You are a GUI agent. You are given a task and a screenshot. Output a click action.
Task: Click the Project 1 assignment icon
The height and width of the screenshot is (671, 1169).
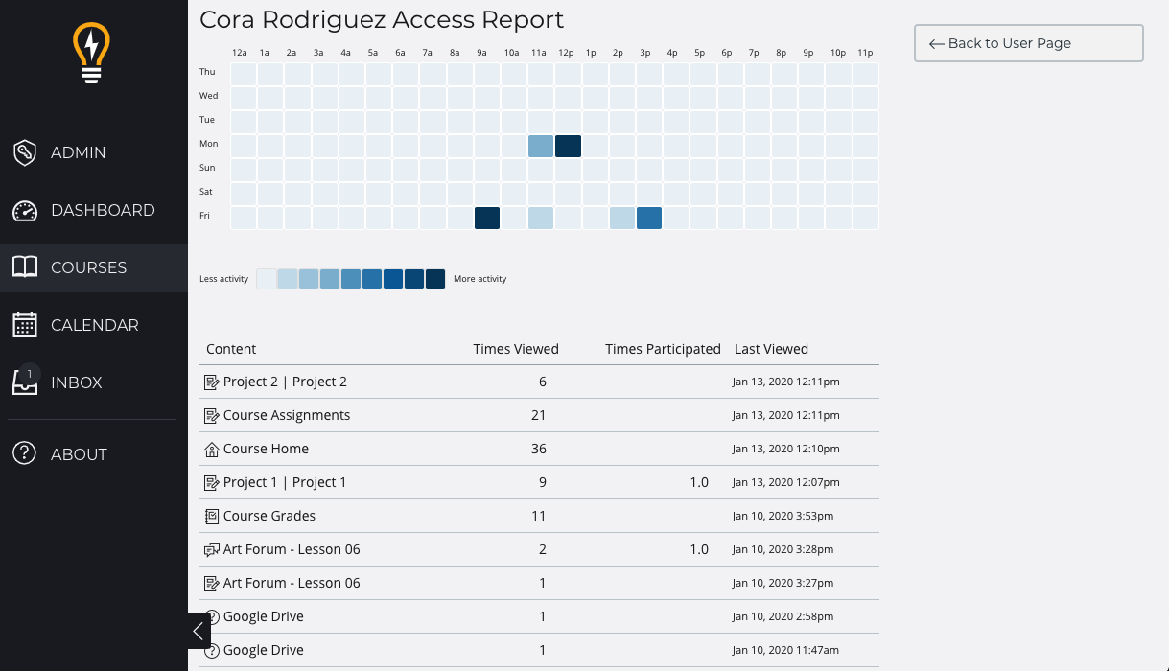pos(212,482)
